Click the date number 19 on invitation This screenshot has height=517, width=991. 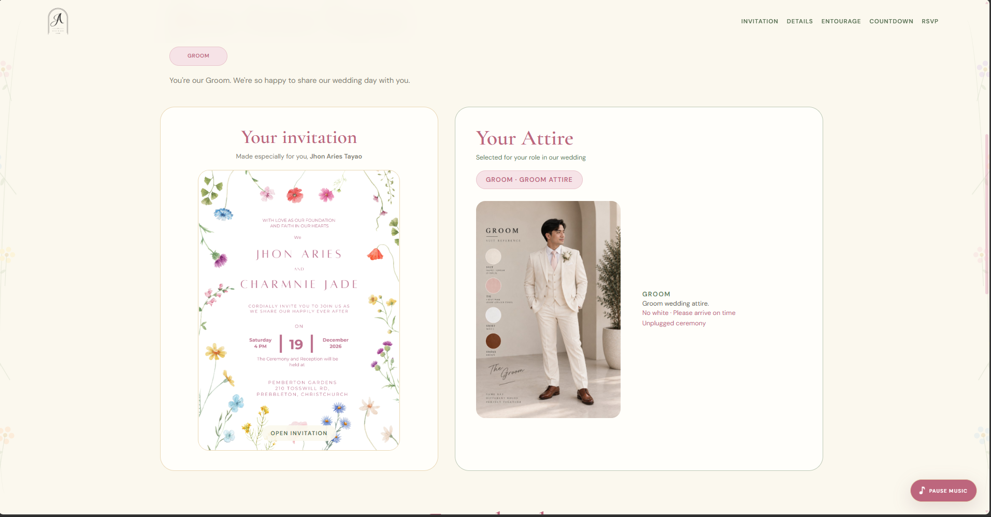(x=296, y=344)
